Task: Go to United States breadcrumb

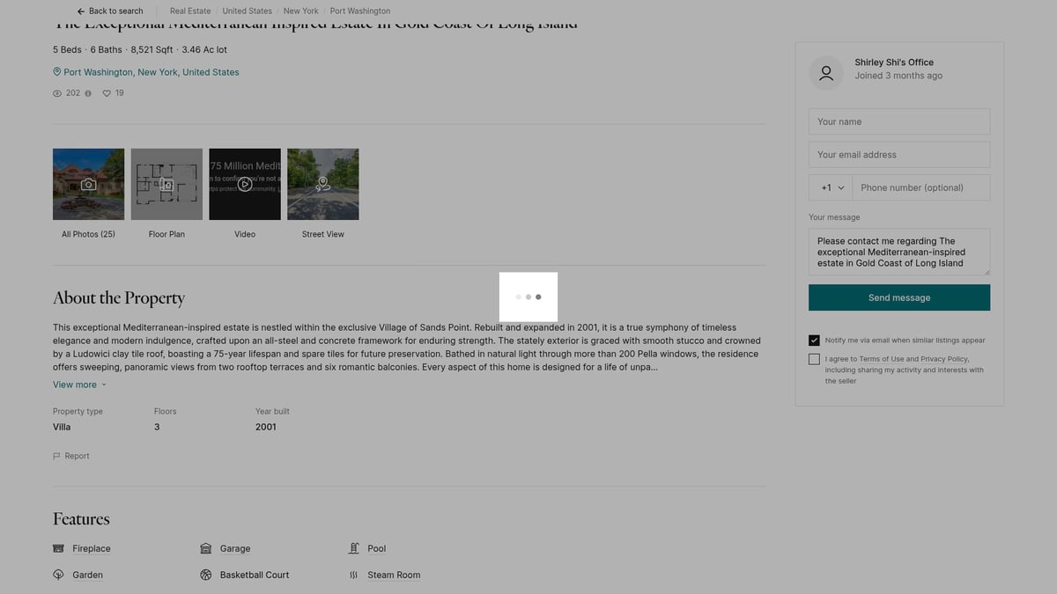Action: point(247,11)
